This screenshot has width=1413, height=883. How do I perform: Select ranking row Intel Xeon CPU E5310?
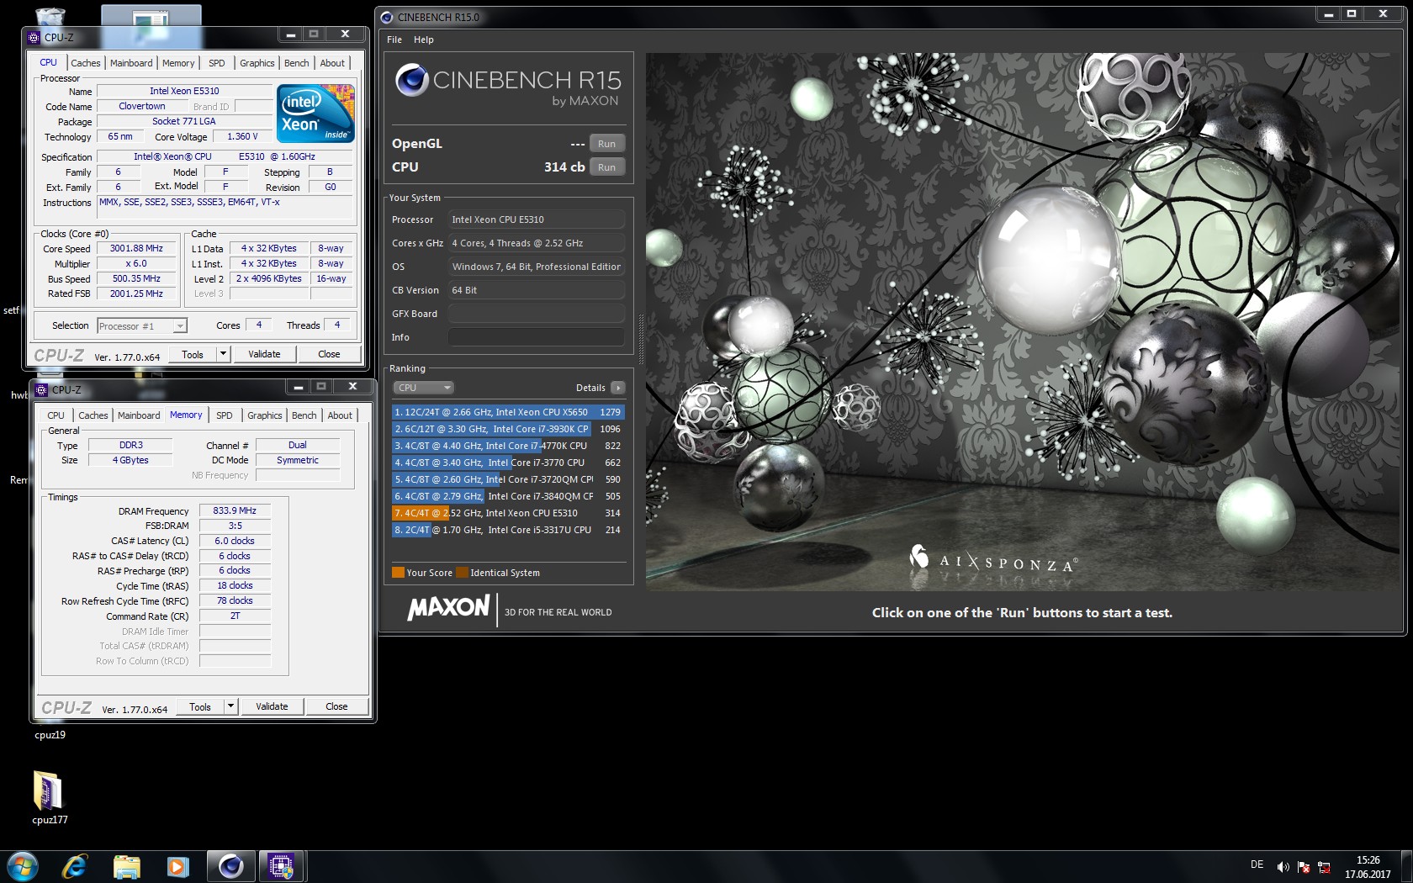pos(508,513)
